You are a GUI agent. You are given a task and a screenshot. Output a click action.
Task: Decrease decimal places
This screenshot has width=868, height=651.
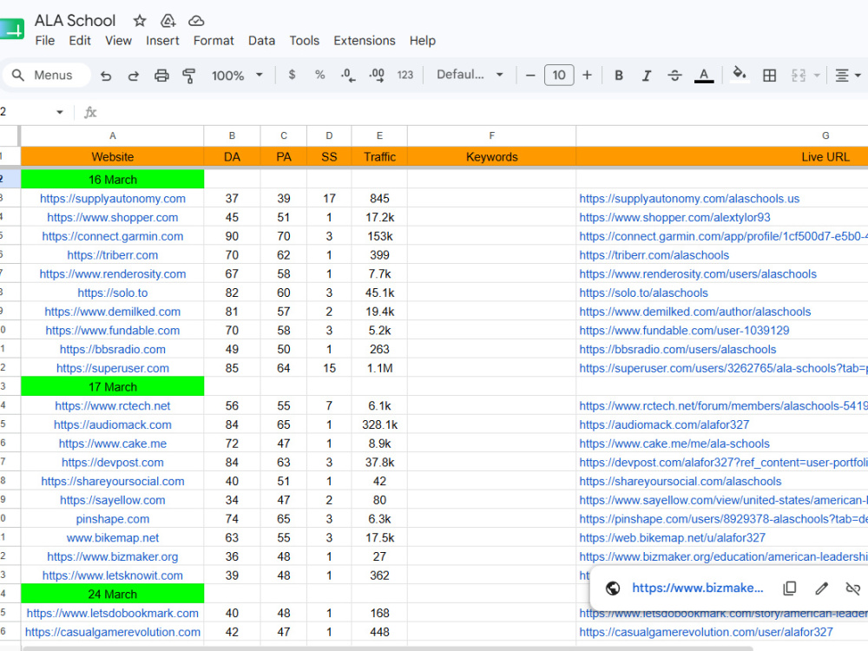[x=348, y=76]
